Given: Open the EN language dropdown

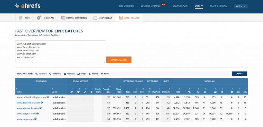Looking at the screenshot, I should click(241, 6).
